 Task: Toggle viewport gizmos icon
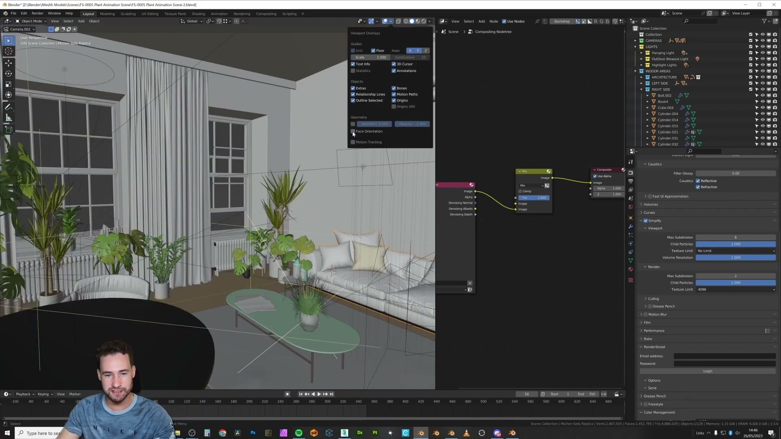371,21
